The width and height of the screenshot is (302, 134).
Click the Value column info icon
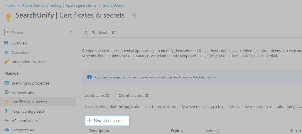click(x=218, y=131)
